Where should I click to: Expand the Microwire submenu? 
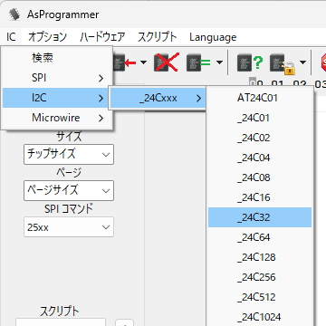[x=57, y=118]
